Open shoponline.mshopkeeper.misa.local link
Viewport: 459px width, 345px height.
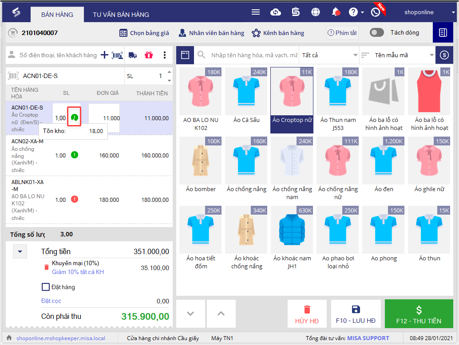point(61,338)
